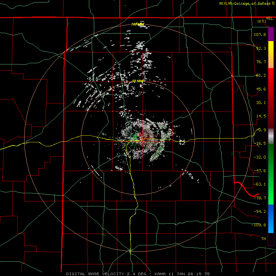Image resolution: width=276 pixels, height=276 pixels.
Task: Click the -47.6 legend value
Action: tap(260, 171)
